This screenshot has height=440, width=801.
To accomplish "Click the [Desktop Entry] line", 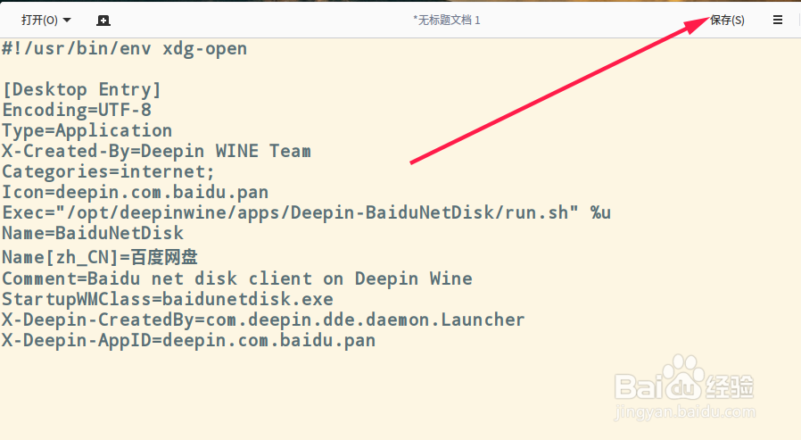I will pyautogui.click(x=82, y=90).
